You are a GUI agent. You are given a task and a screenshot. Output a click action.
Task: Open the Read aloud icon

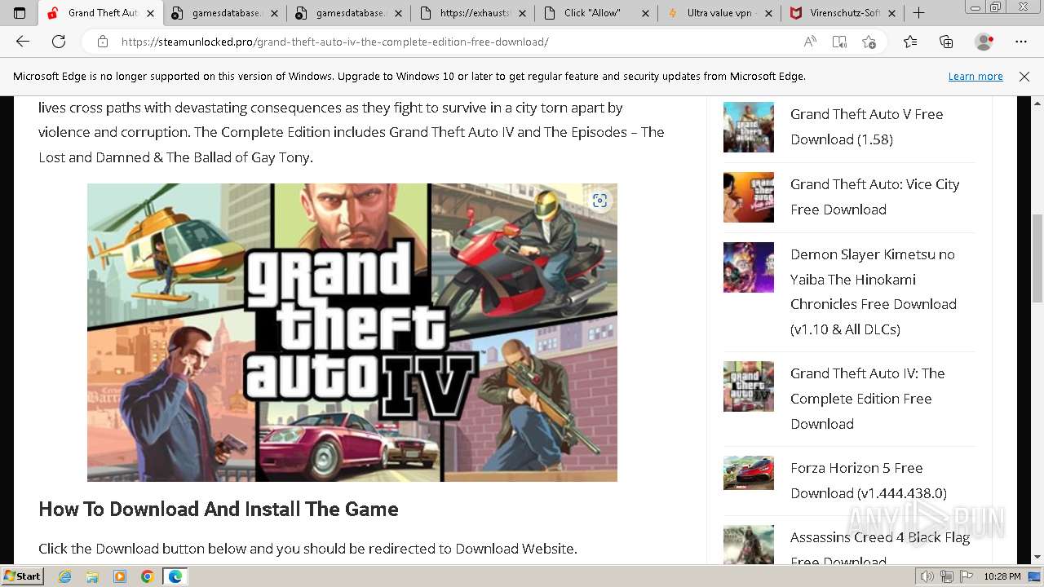(810, 42)
